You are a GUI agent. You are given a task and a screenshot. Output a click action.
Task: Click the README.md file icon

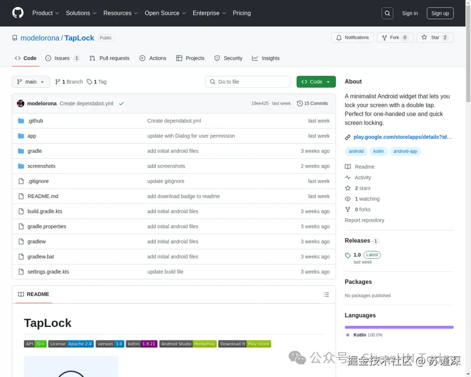click(21, 196)
